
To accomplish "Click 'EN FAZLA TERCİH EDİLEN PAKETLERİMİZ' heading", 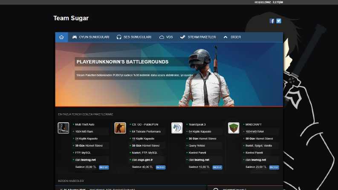I will click(x=86, y=115).
